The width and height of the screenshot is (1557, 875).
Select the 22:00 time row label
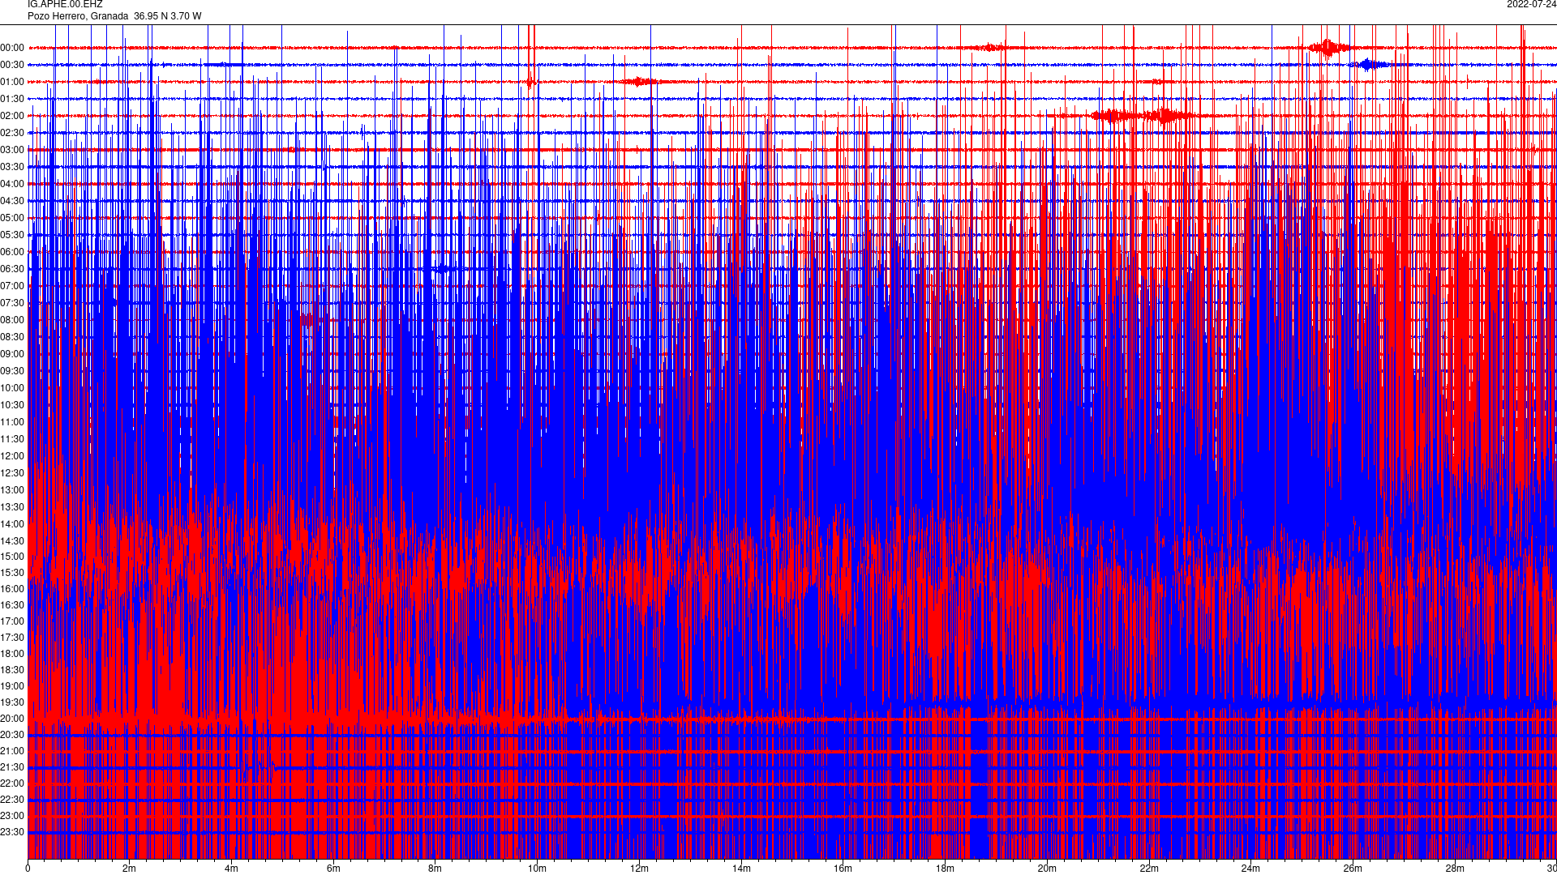(x=12, y=783)
